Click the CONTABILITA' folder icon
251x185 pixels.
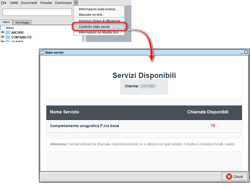(x=8, y=37)
